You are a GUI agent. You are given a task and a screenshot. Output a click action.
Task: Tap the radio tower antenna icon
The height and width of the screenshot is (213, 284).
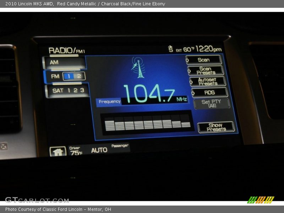[x=138, y=67]
